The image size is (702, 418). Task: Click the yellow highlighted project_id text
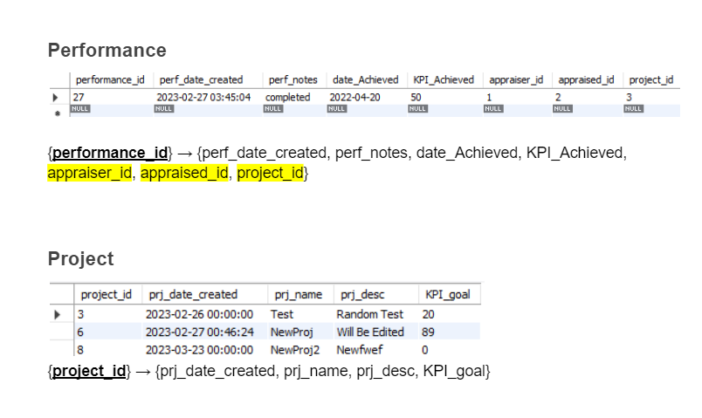(x=271, y=173)
